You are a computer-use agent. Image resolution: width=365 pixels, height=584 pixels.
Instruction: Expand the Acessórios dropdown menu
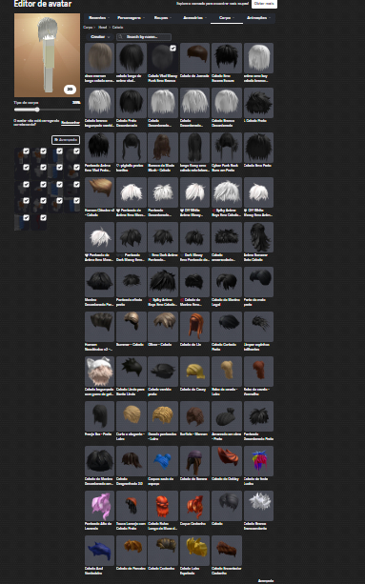click(x=194, y=18)
